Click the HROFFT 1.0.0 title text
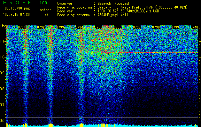This screenshot has height=127, width=201. click(25, 3)
